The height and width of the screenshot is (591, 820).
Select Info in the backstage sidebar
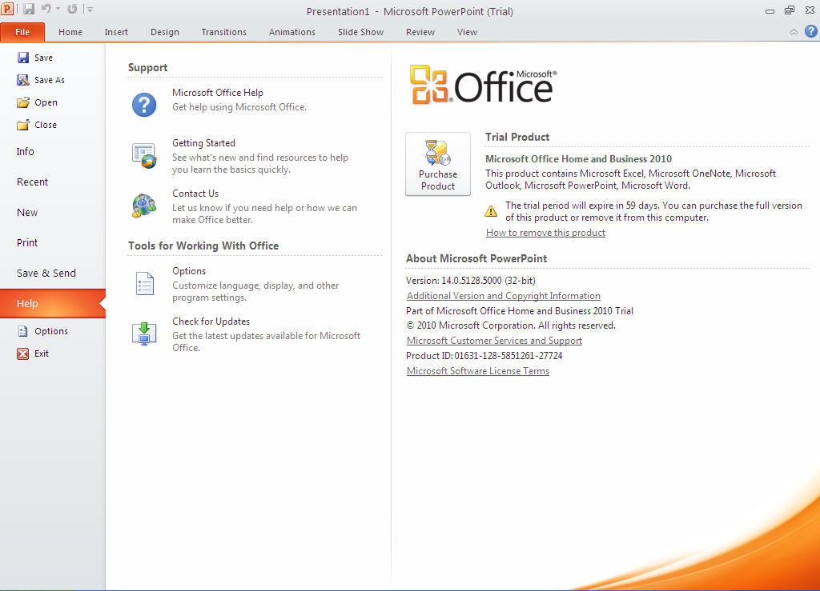52,151
